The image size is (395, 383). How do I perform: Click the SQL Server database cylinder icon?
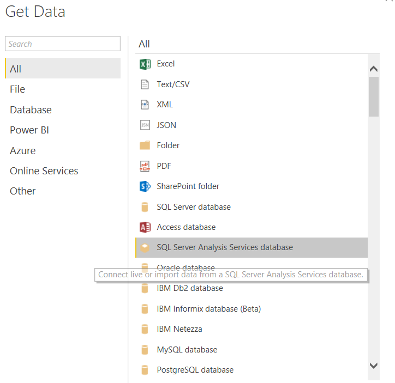coord(145,207)
